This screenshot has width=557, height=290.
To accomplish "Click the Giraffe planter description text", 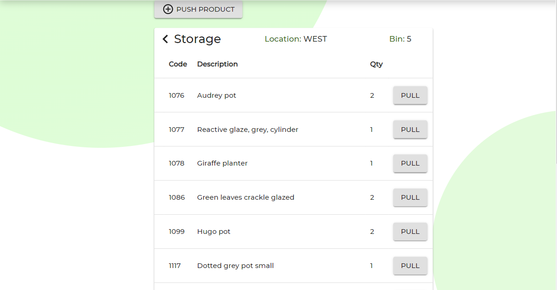I will coord(222,163).
